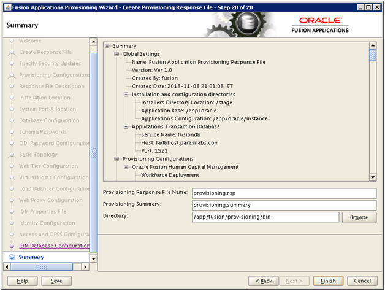
Task: Select the IDM Properties File step
Action: tap(43, 212)
